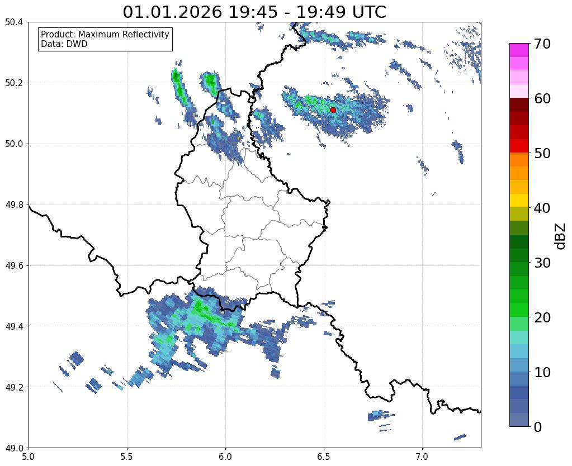Screen dimensions: 572x466
Task: Click longitude tick label 5.5
Action: coord(127,457)
